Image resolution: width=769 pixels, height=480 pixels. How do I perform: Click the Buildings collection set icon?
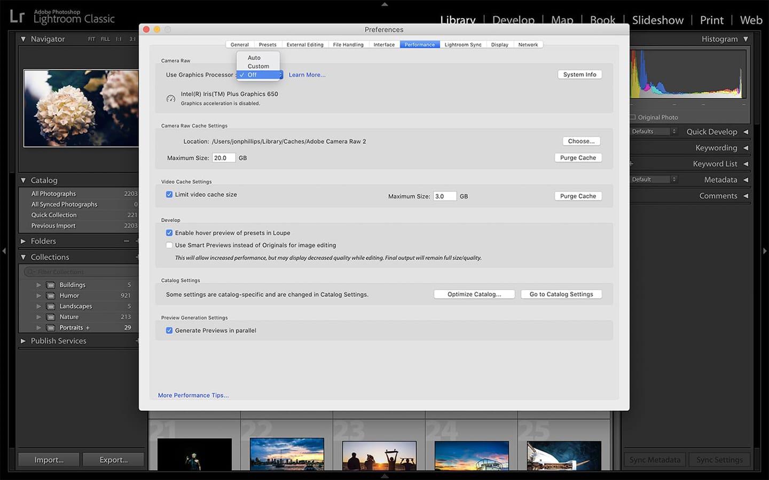(51, 285)
